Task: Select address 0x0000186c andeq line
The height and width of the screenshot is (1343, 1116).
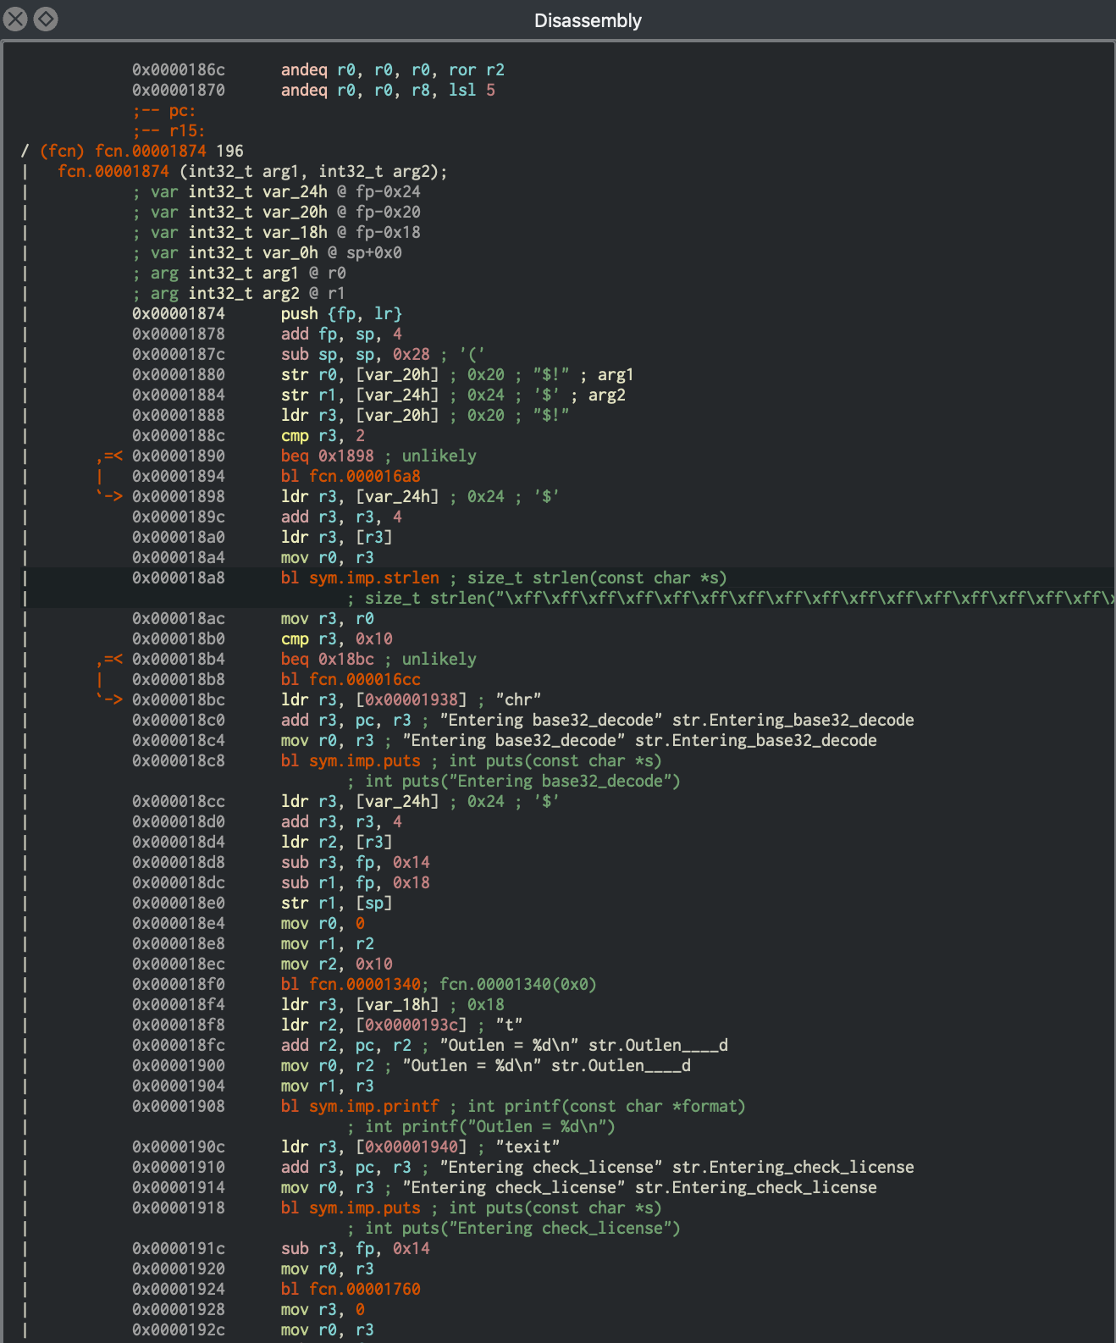Action: pos(179,69)
